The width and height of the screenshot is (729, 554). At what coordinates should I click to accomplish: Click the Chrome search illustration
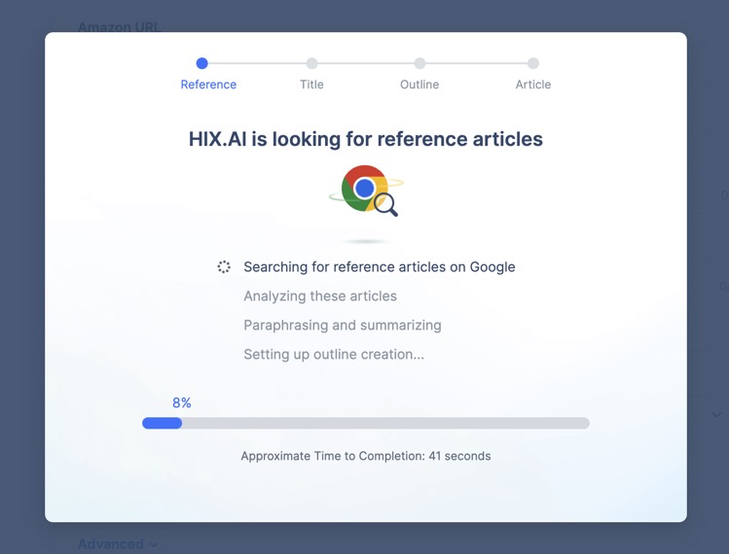pyautogui.click(x=366, y=190)
